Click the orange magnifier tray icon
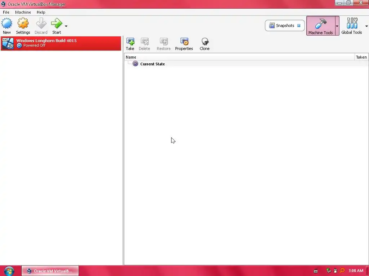Viewport: 369px width, 276px height. point(342,271)
